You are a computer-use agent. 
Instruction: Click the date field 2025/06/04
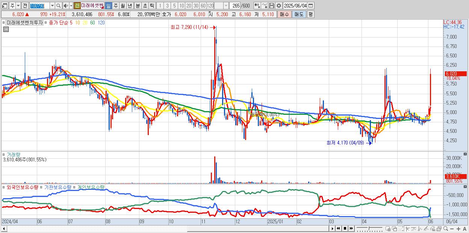tap(295, 6)
